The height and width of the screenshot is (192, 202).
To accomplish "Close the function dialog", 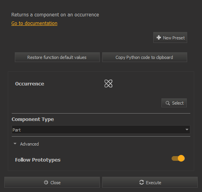I will pyautogui.click(x=52, y=182).
